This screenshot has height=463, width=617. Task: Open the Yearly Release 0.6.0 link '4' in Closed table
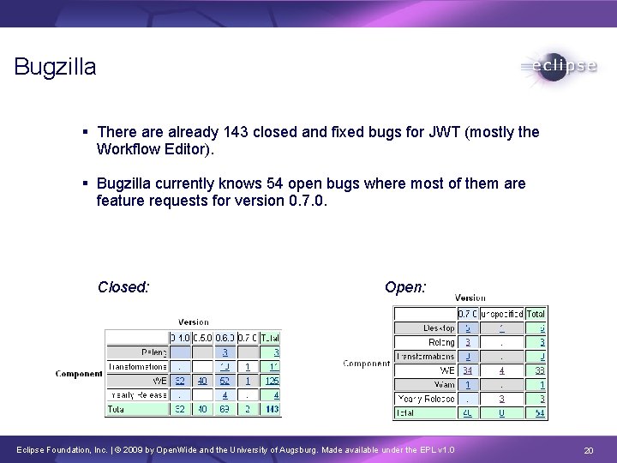(x=225, y=395)
